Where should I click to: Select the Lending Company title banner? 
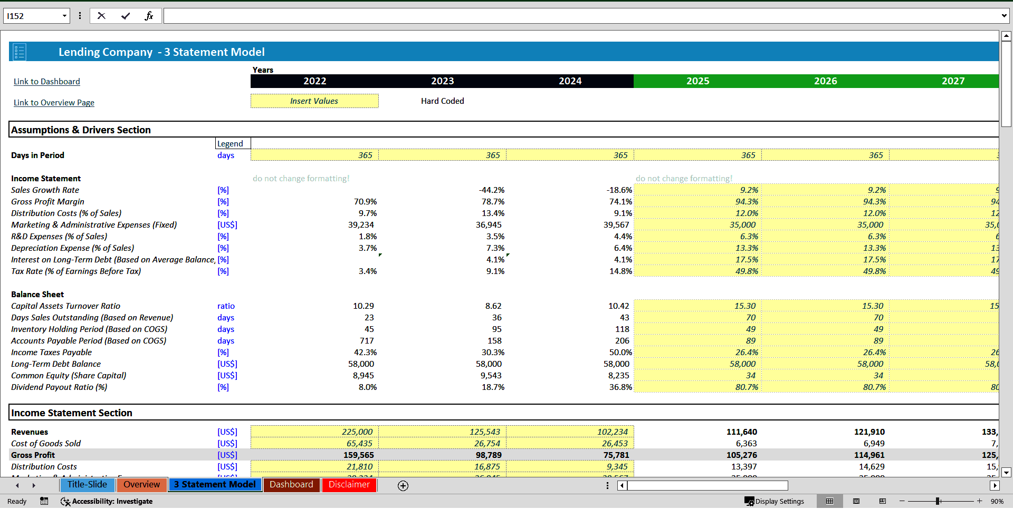point(504,52)
